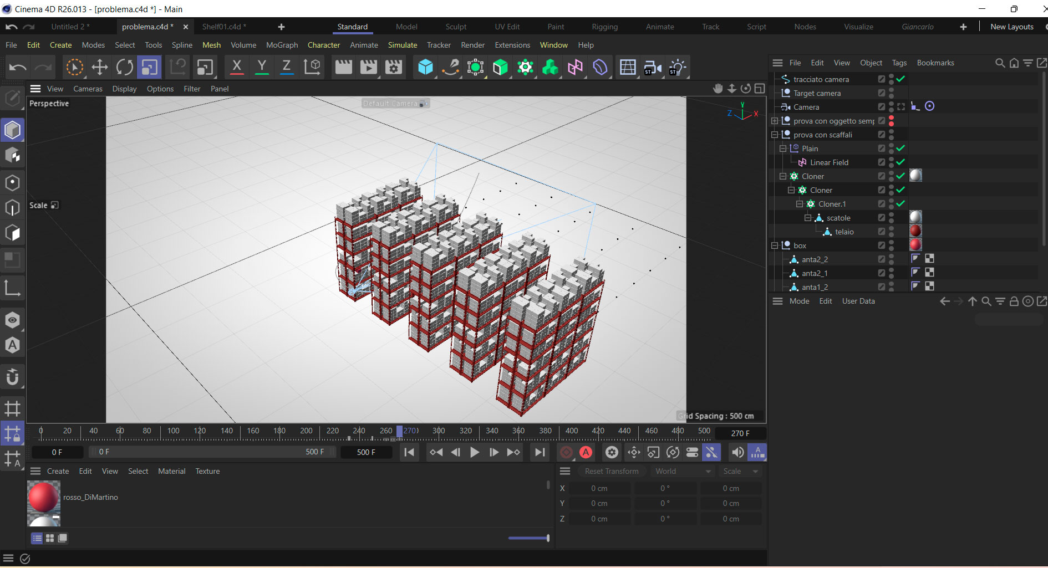This screenshot has height=568, width=1048.
Task: Add a MoGraph Cloner gear icon
Action: point(525,68)
